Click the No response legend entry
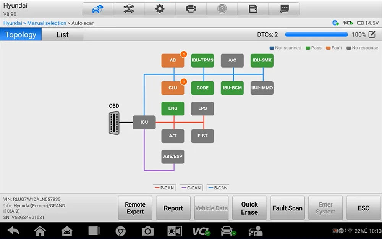Viewport: 382px width, 239px height. (x=362, y=48)
